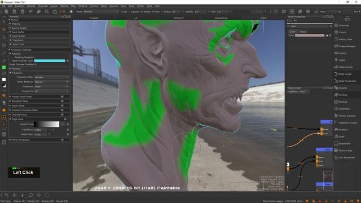Click the Falloff Start value field
Viewport: 361px width, 203px height.
click(40, 134)
